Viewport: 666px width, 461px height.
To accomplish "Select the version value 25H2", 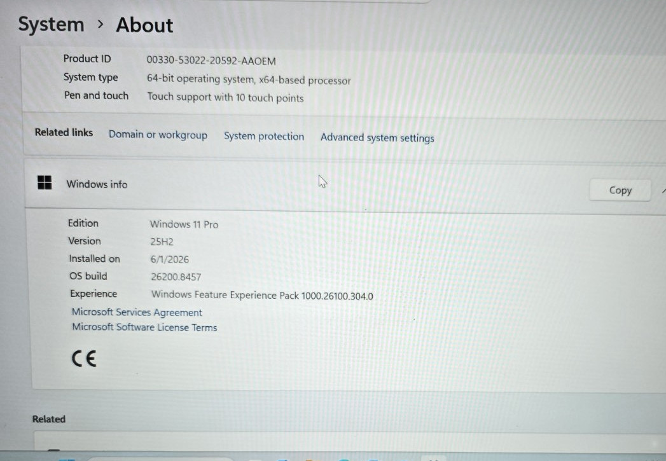I will tap(162, 242).
